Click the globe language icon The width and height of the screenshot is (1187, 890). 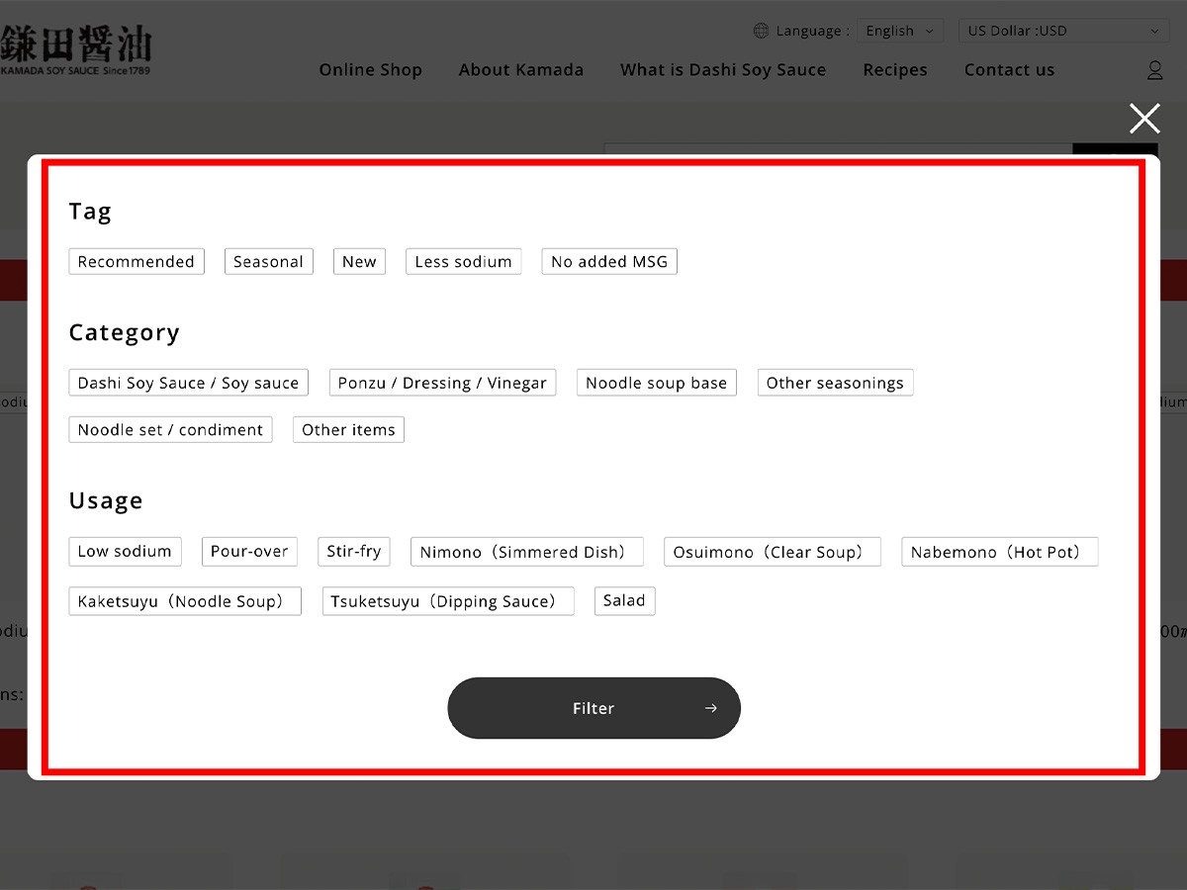761,31
